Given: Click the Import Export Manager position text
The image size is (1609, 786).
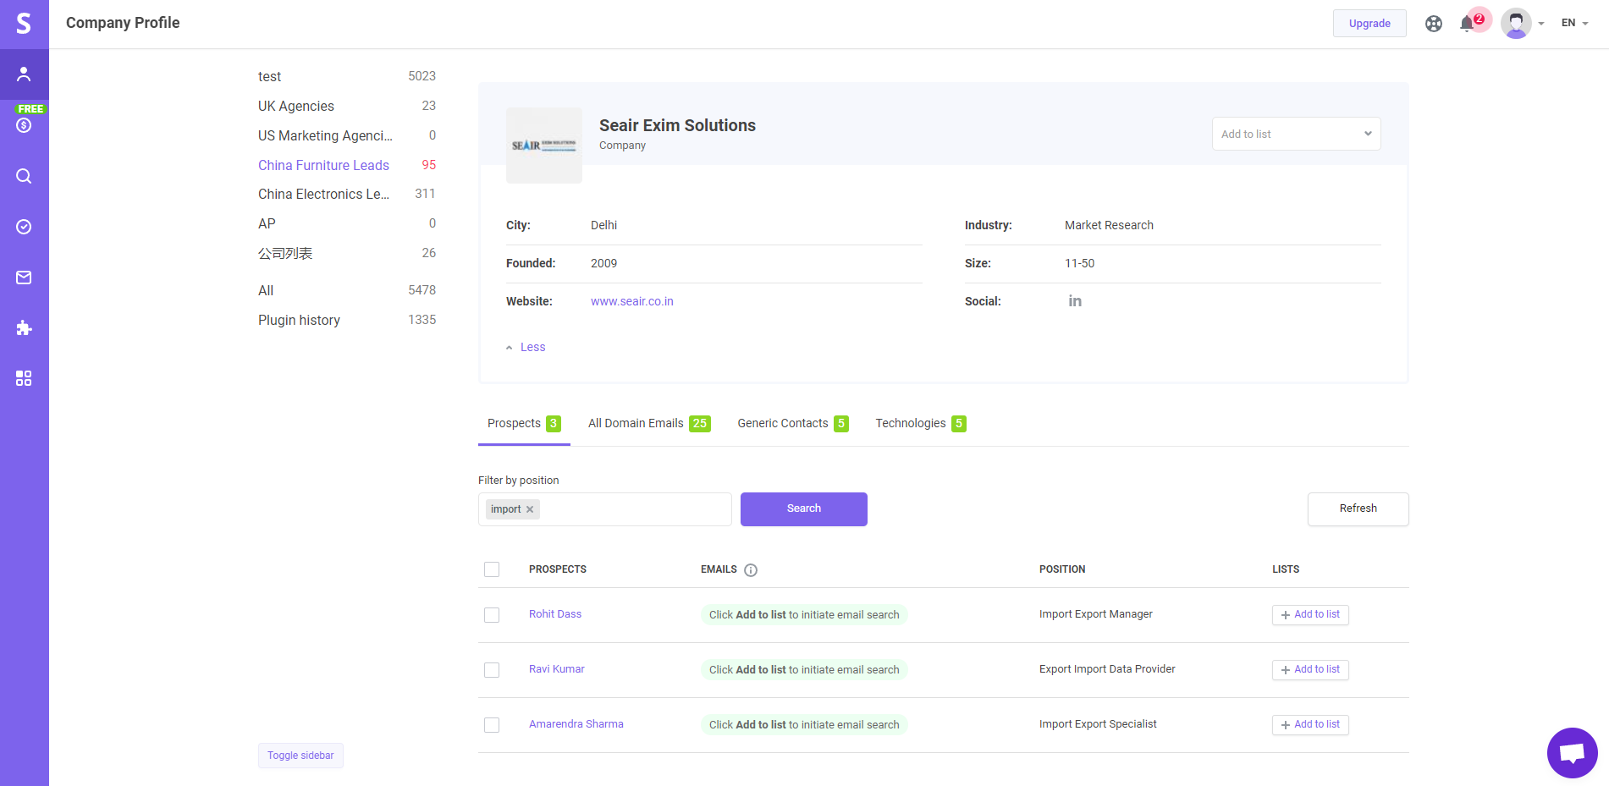Looking at the screenshot, I should click(x=1096, y=614).
